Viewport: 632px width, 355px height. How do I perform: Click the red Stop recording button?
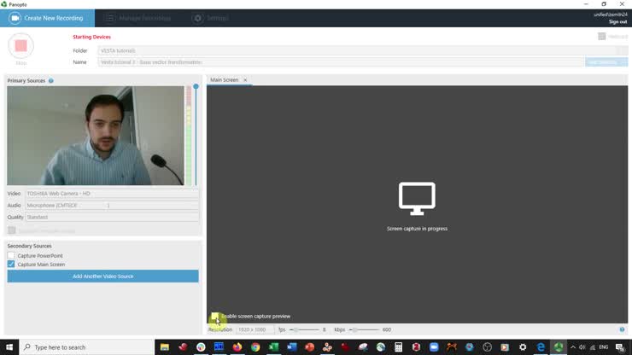[x=20, y=45]
